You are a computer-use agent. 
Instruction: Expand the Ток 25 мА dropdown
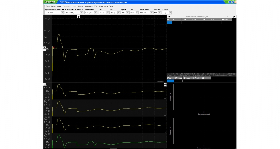point(137,13)
